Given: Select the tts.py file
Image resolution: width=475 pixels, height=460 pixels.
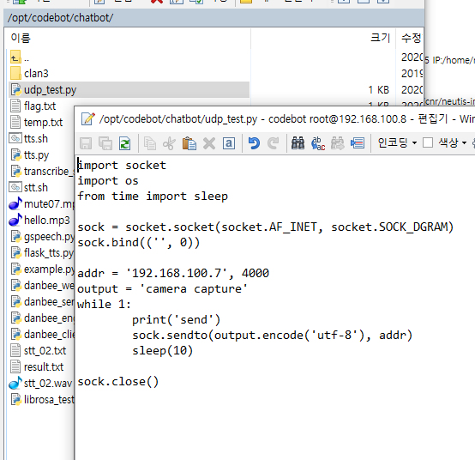Looking at the screenshot, I should [30, 155].
